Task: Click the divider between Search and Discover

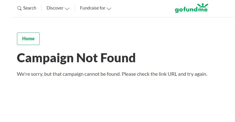Action: tap(41, 8)
